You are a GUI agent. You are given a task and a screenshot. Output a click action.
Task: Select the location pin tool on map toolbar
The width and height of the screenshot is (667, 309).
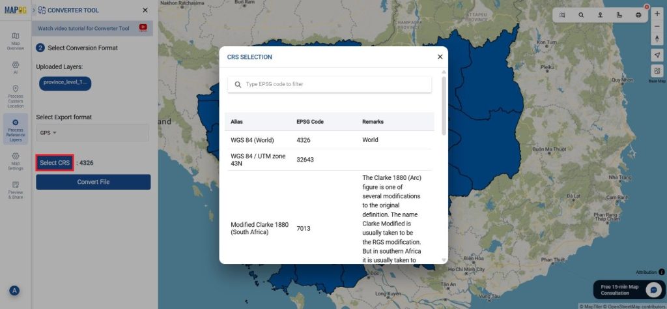coord(600,15)
